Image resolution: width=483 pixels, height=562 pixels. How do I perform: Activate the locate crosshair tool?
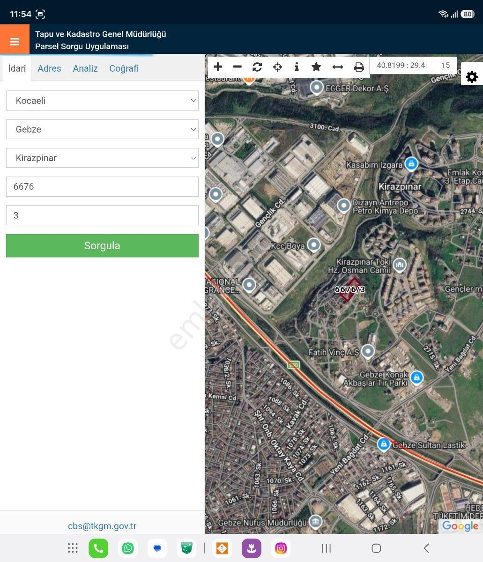(x=277, y=67)
